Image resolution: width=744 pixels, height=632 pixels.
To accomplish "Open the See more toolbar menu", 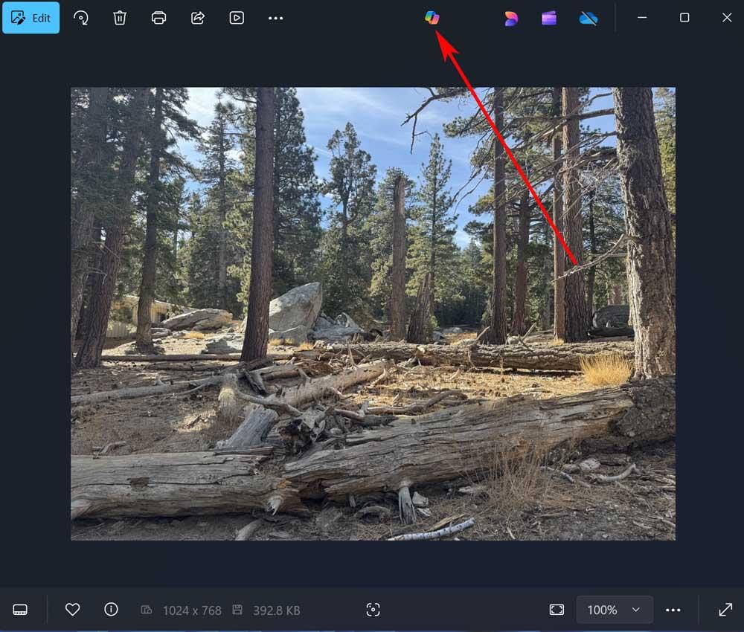I will tap(275, 18).
